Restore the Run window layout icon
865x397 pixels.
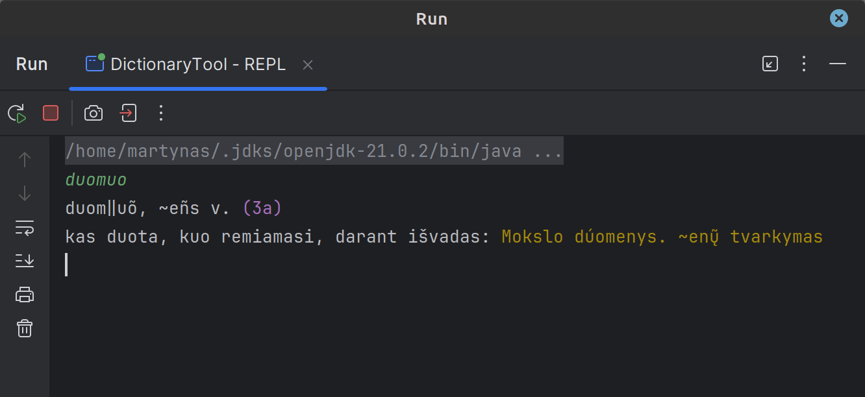(770, 64)
